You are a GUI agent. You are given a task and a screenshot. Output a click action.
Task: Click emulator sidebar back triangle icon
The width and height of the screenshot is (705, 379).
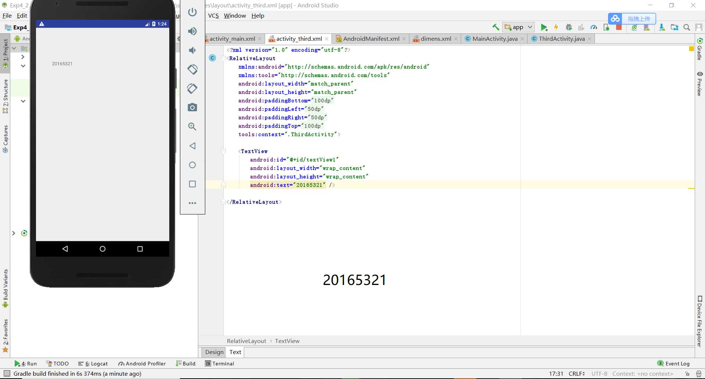coord(192,146)
